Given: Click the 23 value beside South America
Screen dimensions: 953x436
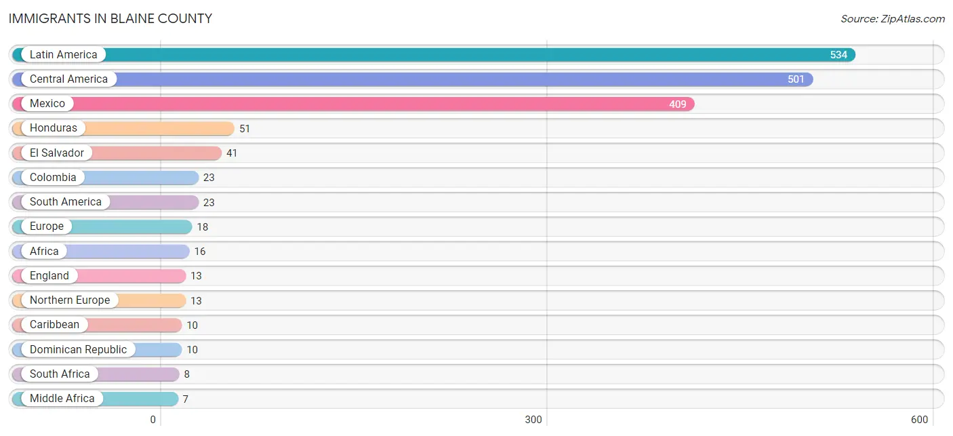Looking at the screenshot, I should pos(209,202).
